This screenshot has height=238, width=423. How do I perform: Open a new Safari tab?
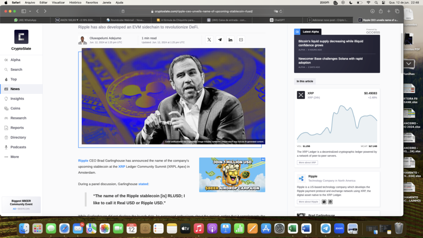[389, 11]
